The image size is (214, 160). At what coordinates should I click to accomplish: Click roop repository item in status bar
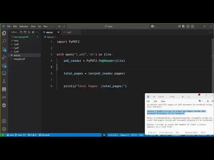click(10, 135)
